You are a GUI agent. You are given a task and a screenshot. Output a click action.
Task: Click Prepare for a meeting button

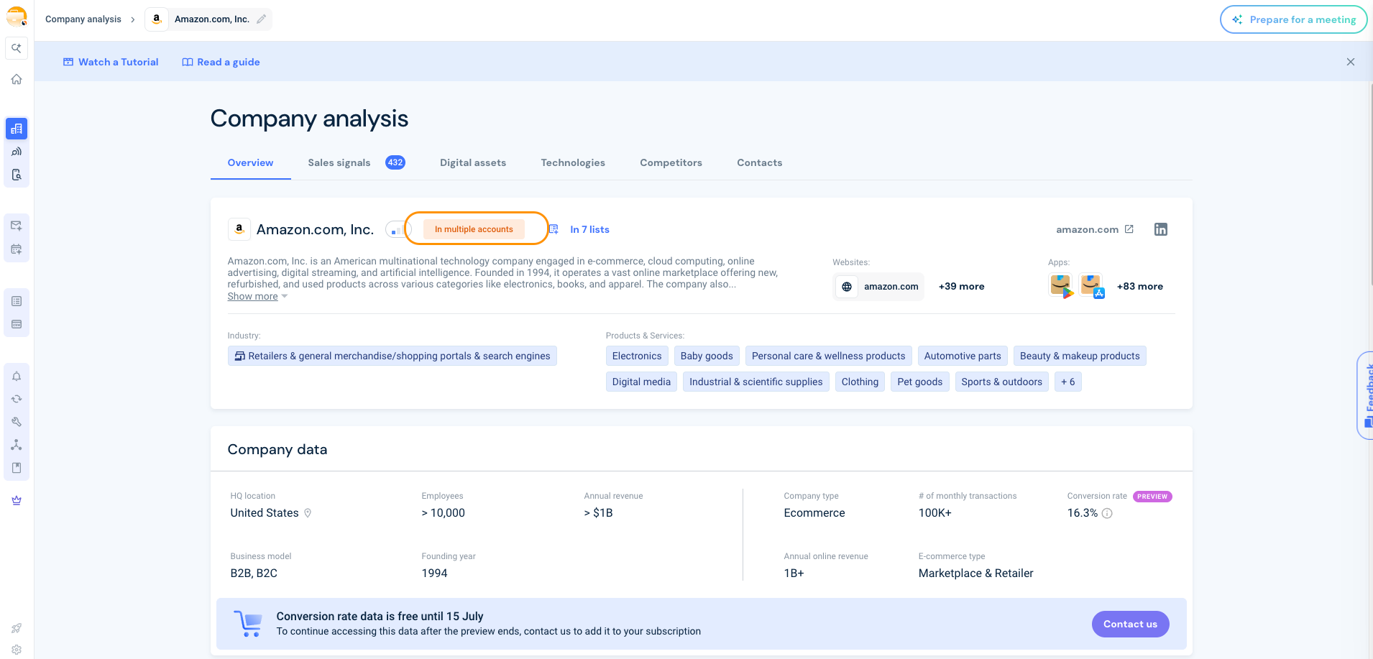(1293, 19)
